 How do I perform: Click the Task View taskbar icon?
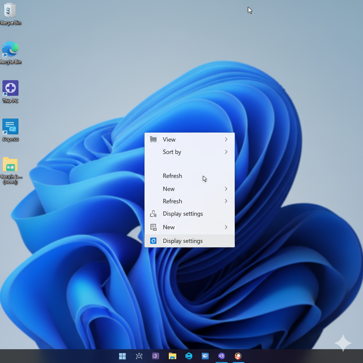139,356
